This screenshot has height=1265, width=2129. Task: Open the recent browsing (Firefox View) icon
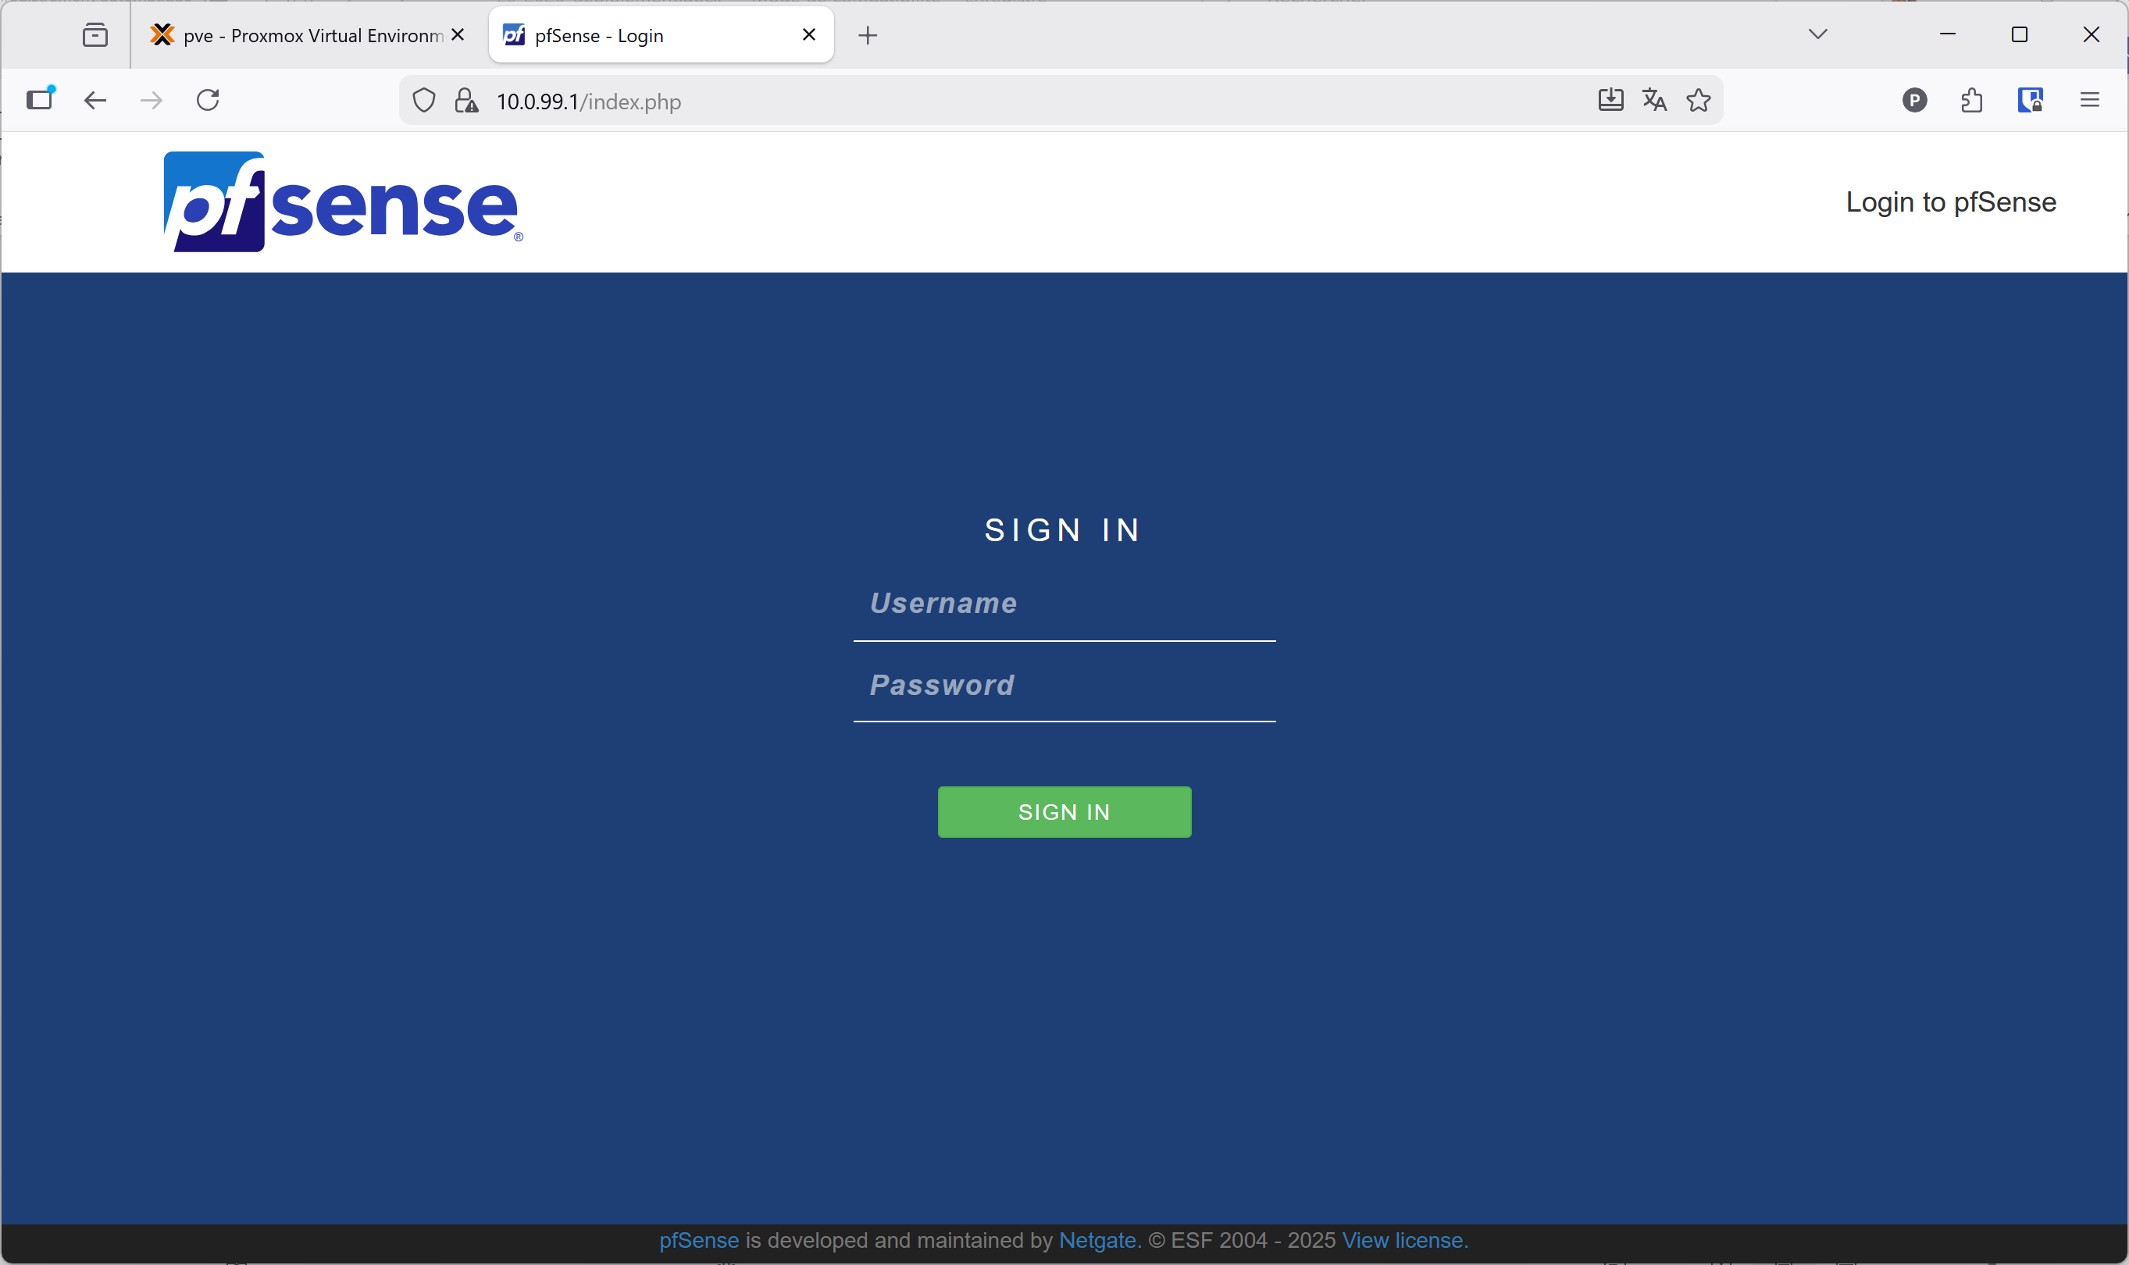95,35
